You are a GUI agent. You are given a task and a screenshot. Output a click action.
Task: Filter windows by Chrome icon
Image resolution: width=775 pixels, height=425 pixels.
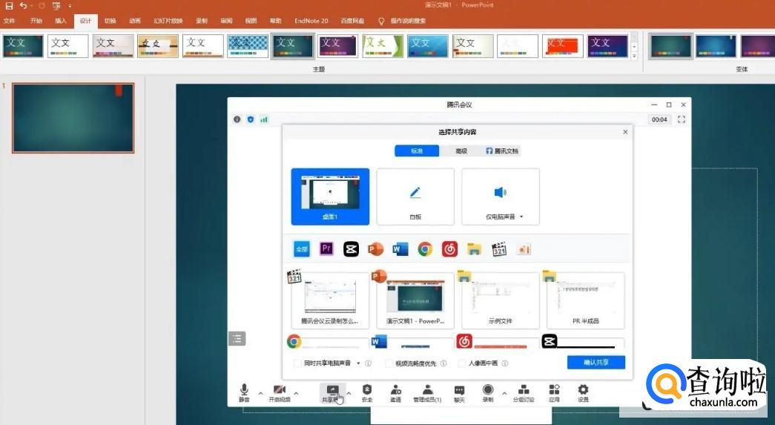pyautogui.click(x=424, y=248)
